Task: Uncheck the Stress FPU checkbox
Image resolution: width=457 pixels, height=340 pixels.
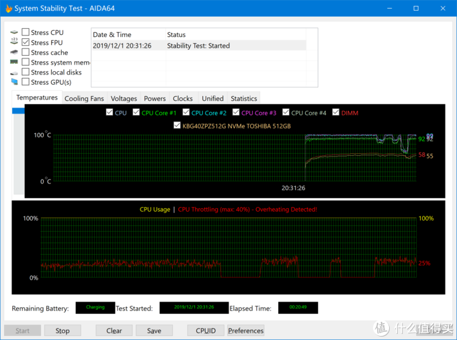Action: tap(26, 42)
